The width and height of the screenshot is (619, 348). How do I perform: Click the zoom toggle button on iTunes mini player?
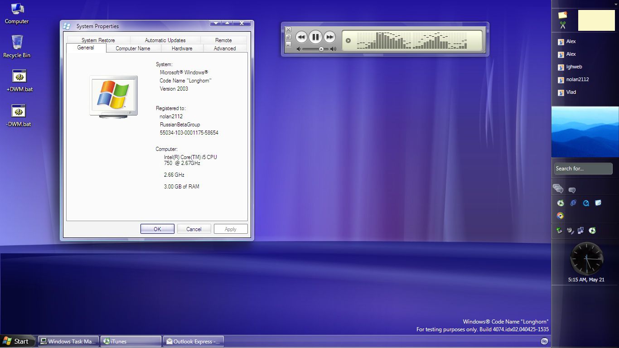288,37
